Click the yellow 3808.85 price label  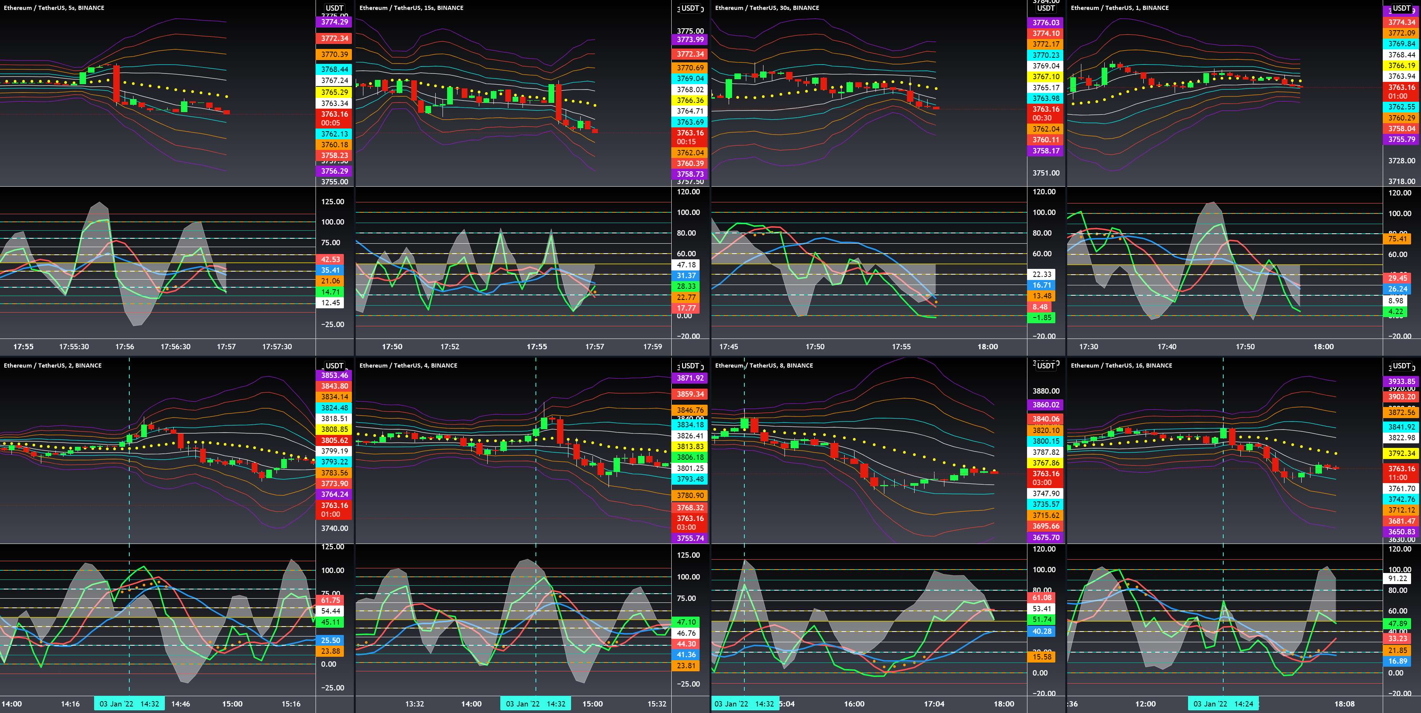(334, 429)
